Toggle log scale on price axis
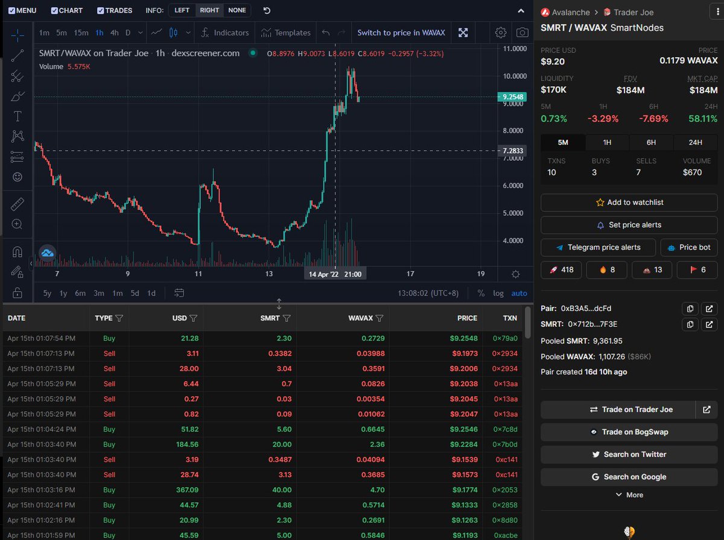The image size is (724, 540). pos(498,293)
